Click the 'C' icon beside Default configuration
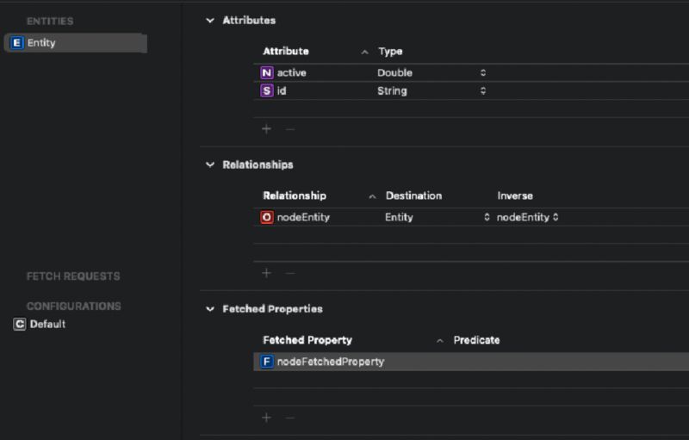Screen dimensions: 689x440 click(x=19, y=325)
